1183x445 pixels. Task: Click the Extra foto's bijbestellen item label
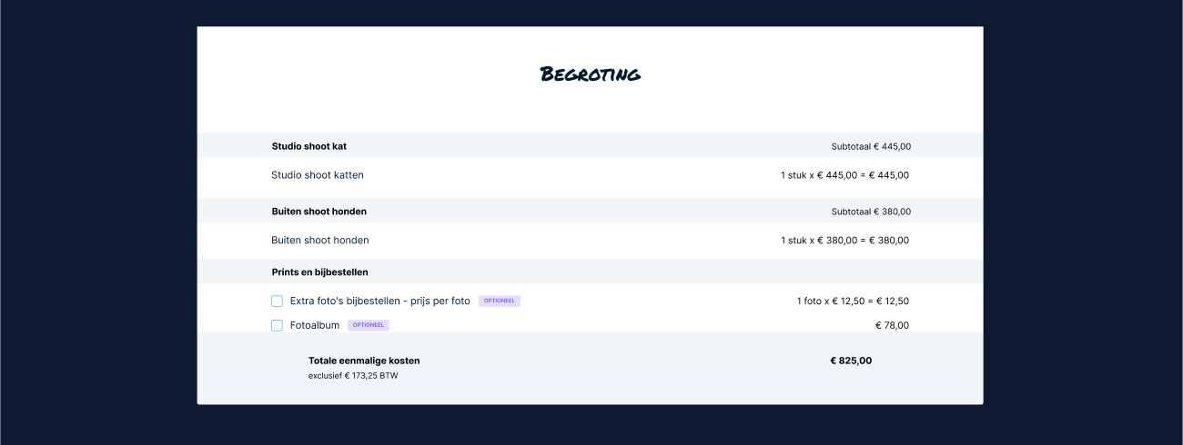tap(379, 301)
